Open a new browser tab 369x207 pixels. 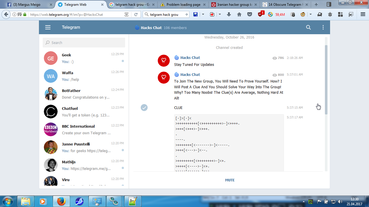pyautogui.click(x=316, y=5)
